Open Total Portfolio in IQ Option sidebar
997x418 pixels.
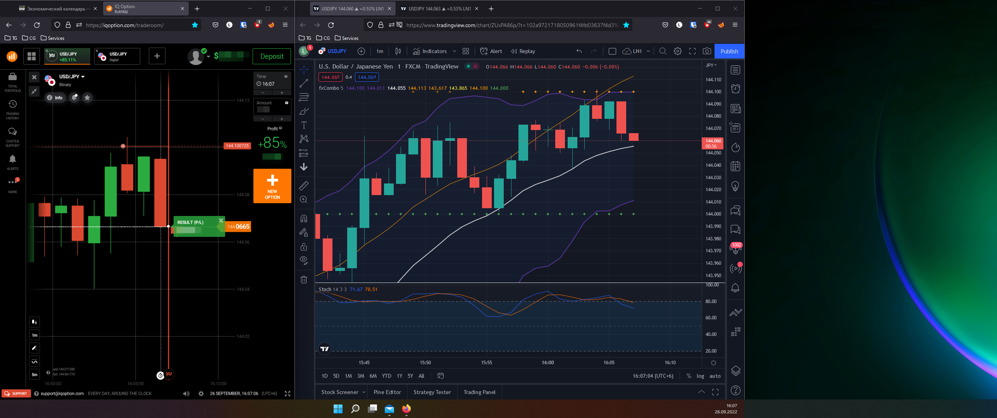[12, 82]
